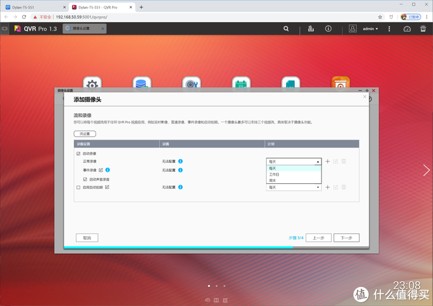
Task: Bookmark this page with the star icon
Action: click(380, 17)
